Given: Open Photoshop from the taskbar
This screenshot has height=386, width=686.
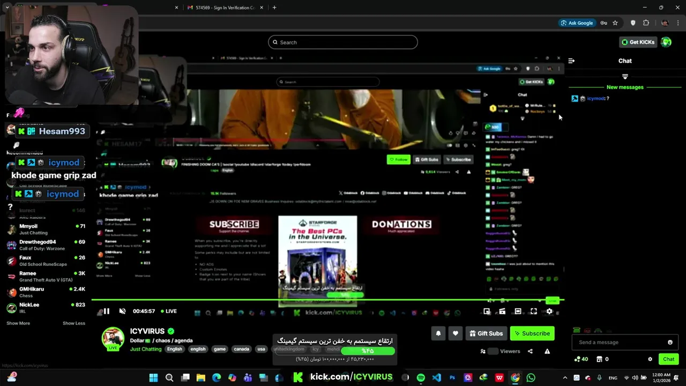Looking at the screenshot, I should click(x=452, y=378).
